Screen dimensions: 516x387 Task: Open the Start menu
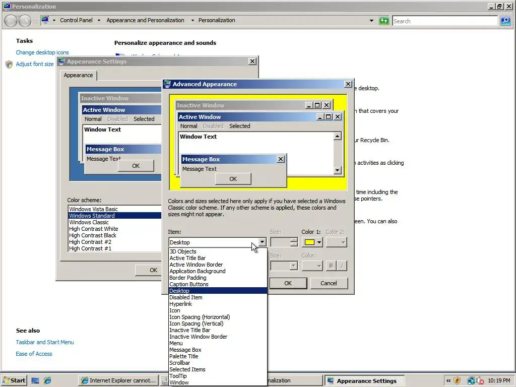pos(14,380)
